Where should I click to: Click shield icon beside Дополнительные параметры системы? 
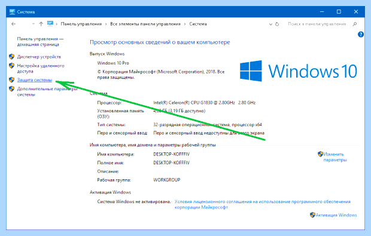click(x=11, y=89)
